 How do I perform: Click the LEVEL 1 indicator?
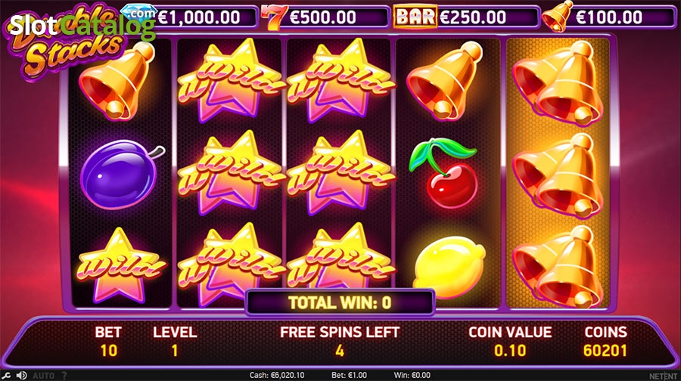pos(175,341)
